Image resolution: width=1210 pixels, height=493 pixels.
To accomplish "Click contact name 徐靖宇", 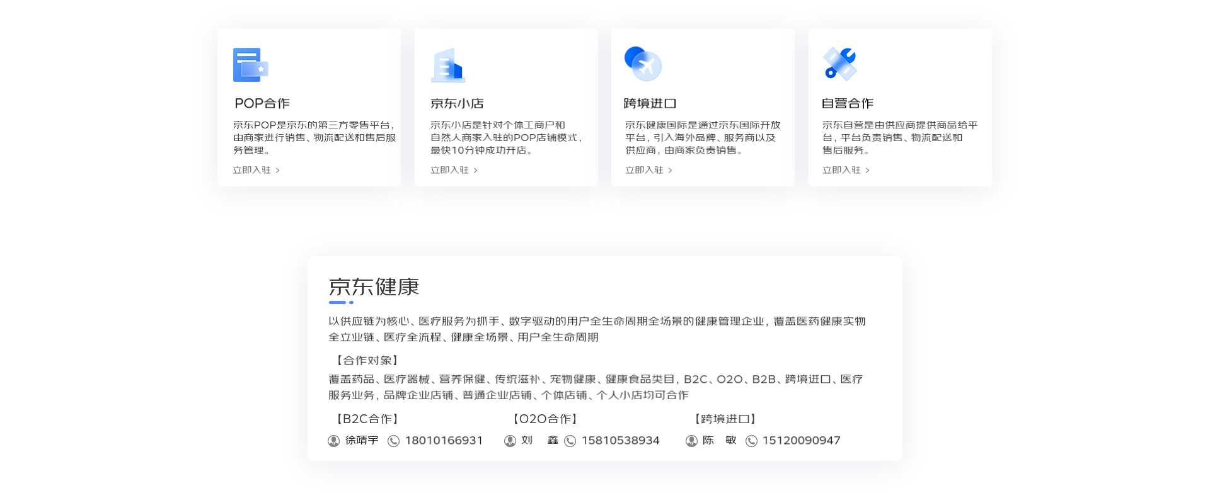I will click(362, 441).
